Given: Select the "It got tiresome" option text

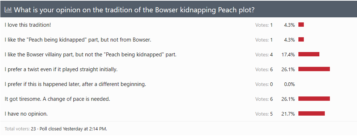Looking at the screenshot, I should 58,99.
